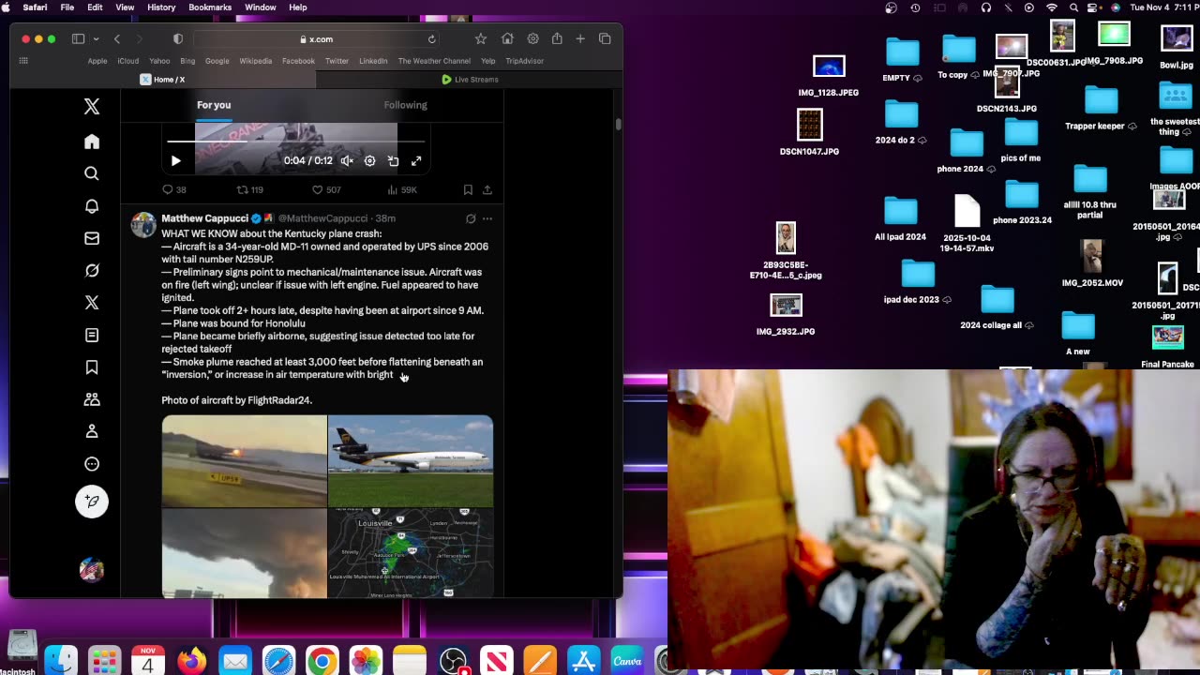The width and height of the screenshot is (1200, 675).
Task: Open the History menu
Action: point(161,7)
